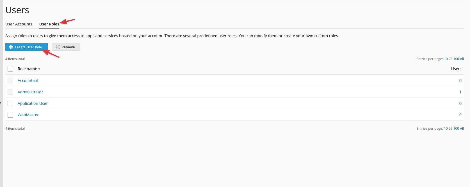Click the sort arrow beside Role name

[39, 69]
